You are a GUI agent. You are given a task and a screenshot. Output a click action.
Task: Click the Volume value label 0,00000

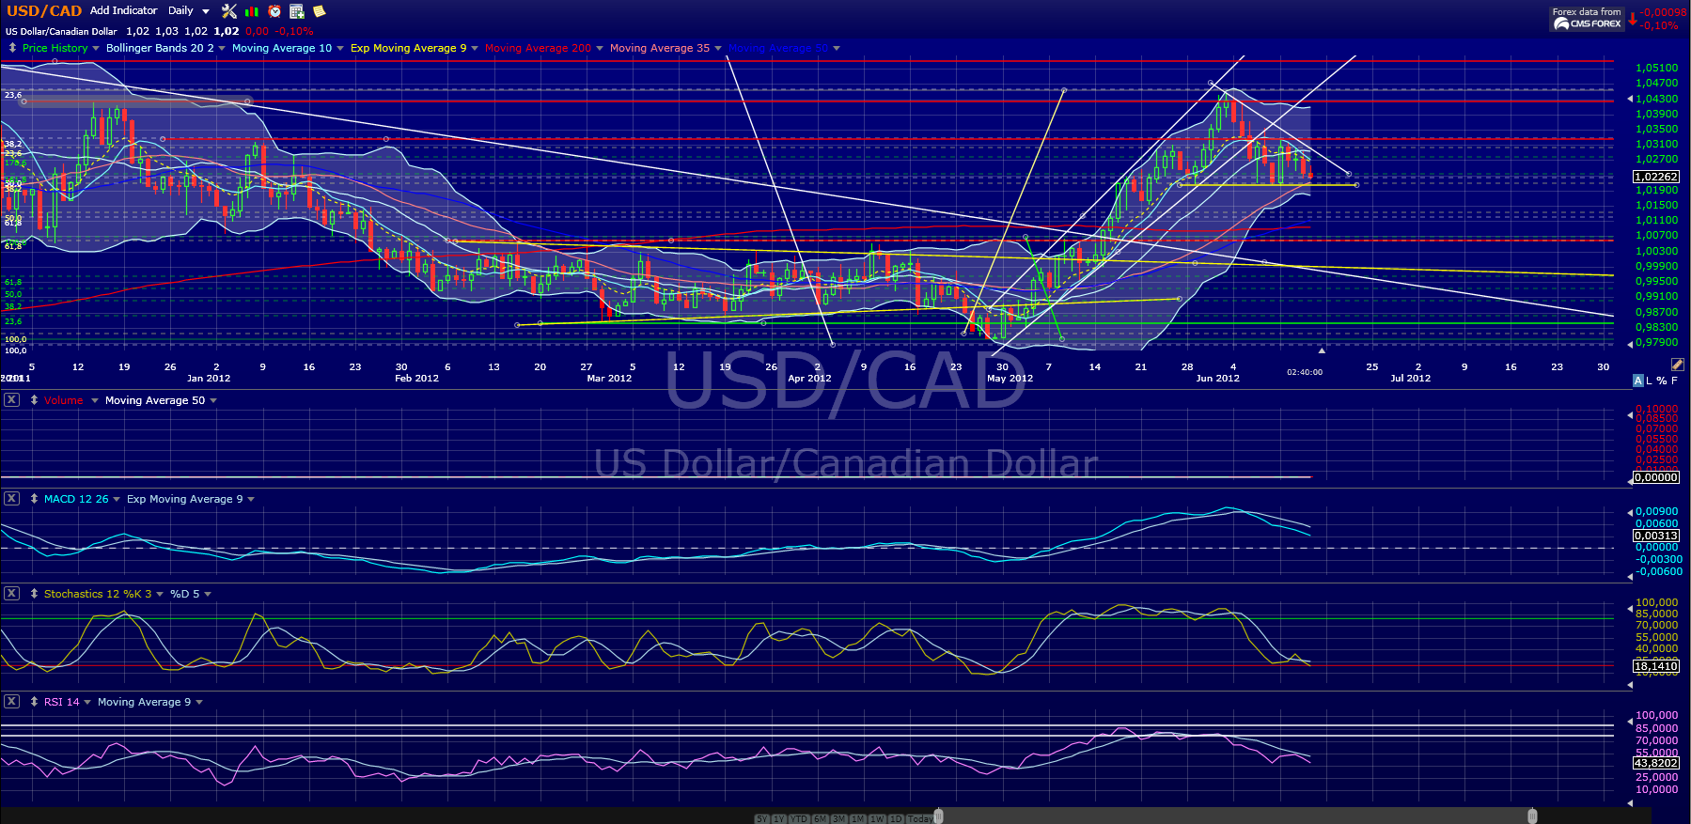tap(1656, 477)
